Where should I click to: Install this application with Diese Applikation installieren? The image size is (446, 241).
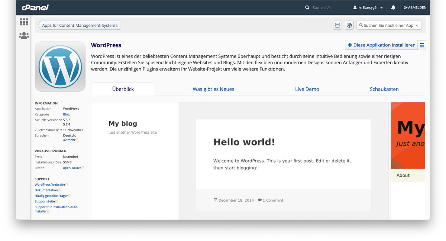pyautogui.click(x=381, y=45)
